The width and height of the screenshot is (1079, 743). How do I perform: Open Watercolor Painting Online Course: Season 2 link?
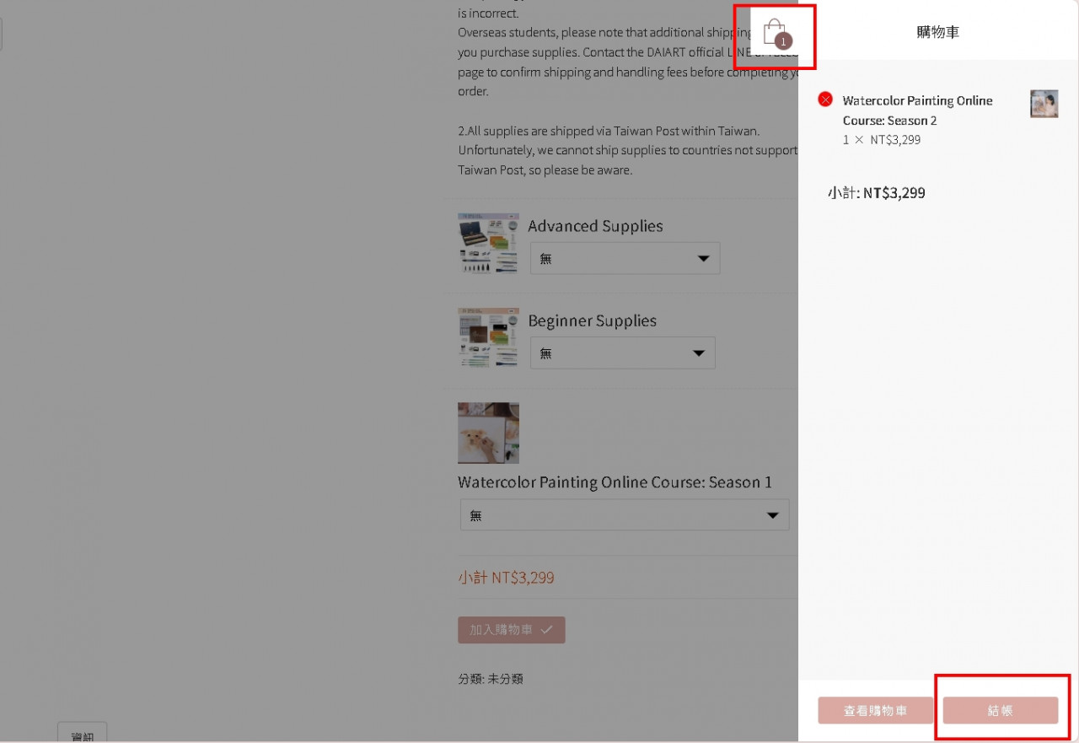[917, 110]
